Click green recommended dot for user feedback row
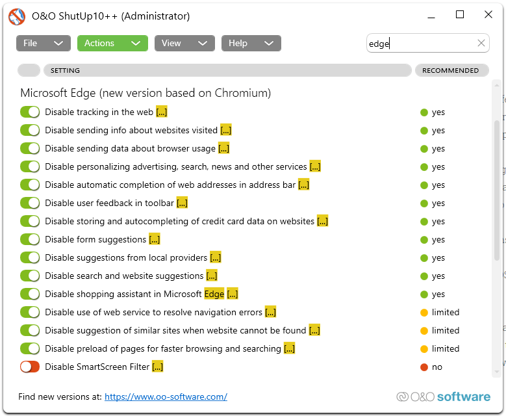506x416 pixels. click(x=424, y=203)
